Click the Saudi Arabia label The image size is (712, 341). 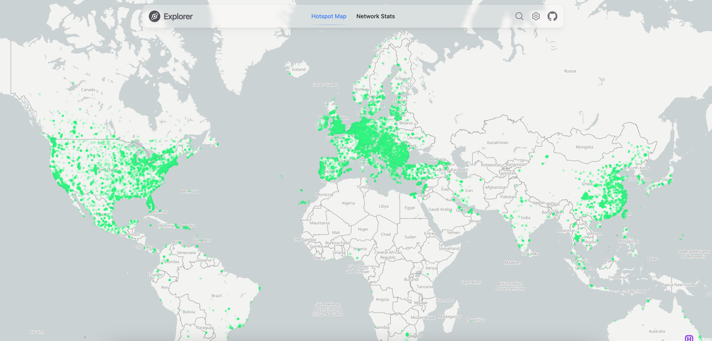point(440,209)
